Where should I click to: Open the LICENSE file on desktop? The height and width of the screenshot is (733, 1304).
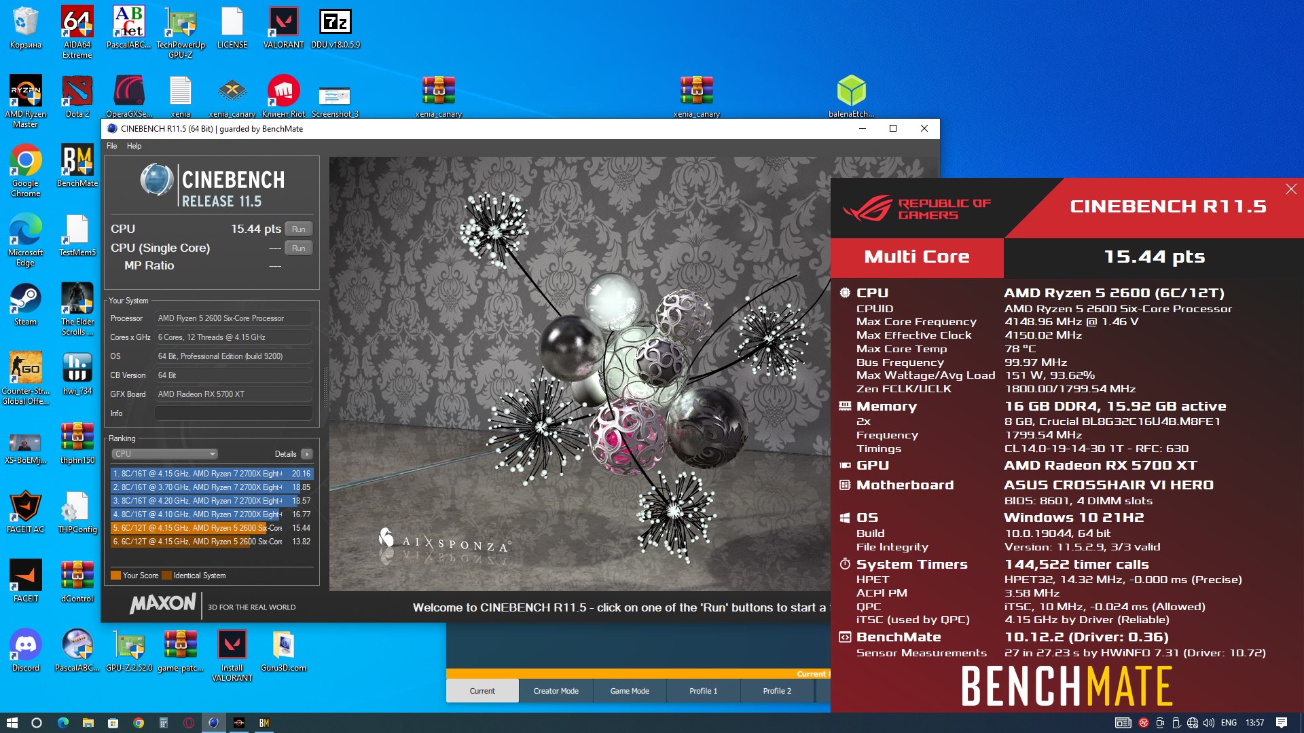(232, 28)
